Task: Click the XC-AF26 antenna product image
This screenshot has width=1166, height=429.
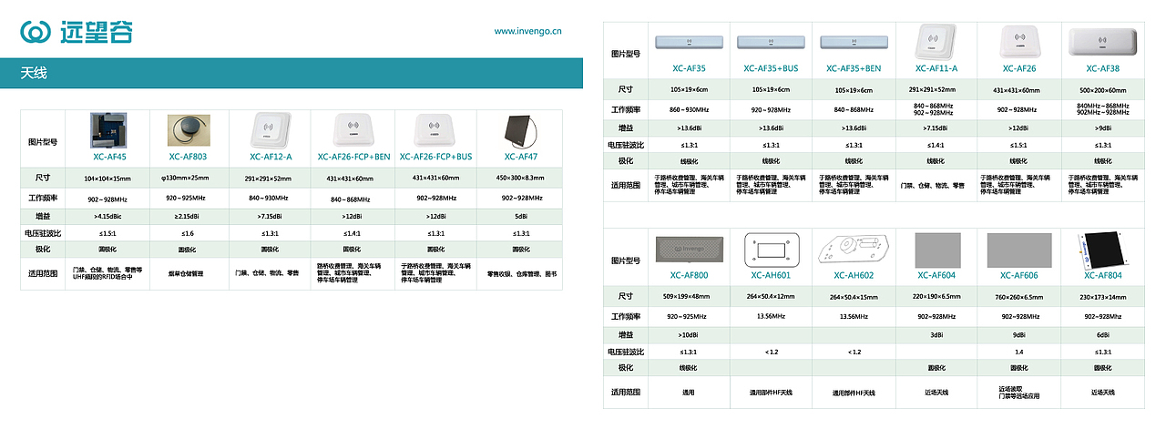Action: pos(1019,41)
